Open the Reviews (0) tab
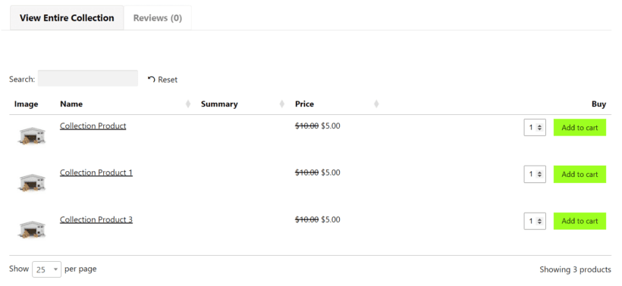This screenshot has width=622, height=286. click(158, 18)
